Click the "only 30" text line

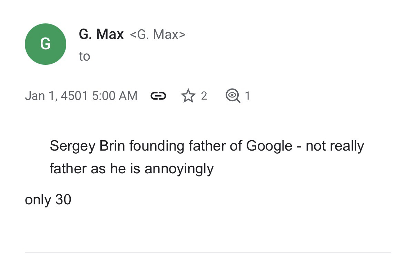coord(48,200)
